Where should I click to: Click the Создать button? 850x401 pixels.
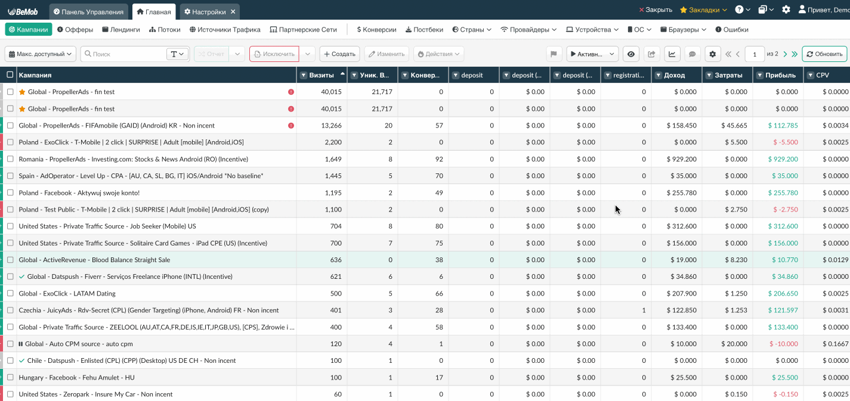click(x=339, y=54)
